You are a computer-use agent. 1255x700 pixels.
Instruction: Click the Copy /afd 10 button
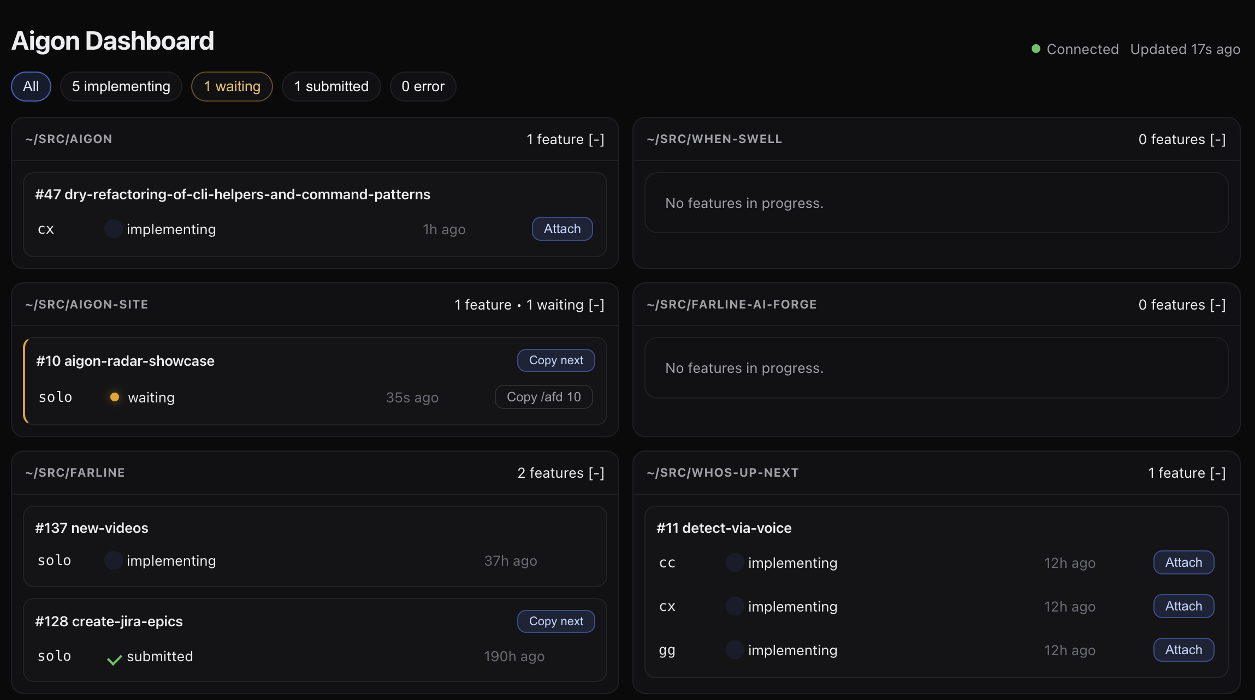pyautogui.click(x=543, y=397)
